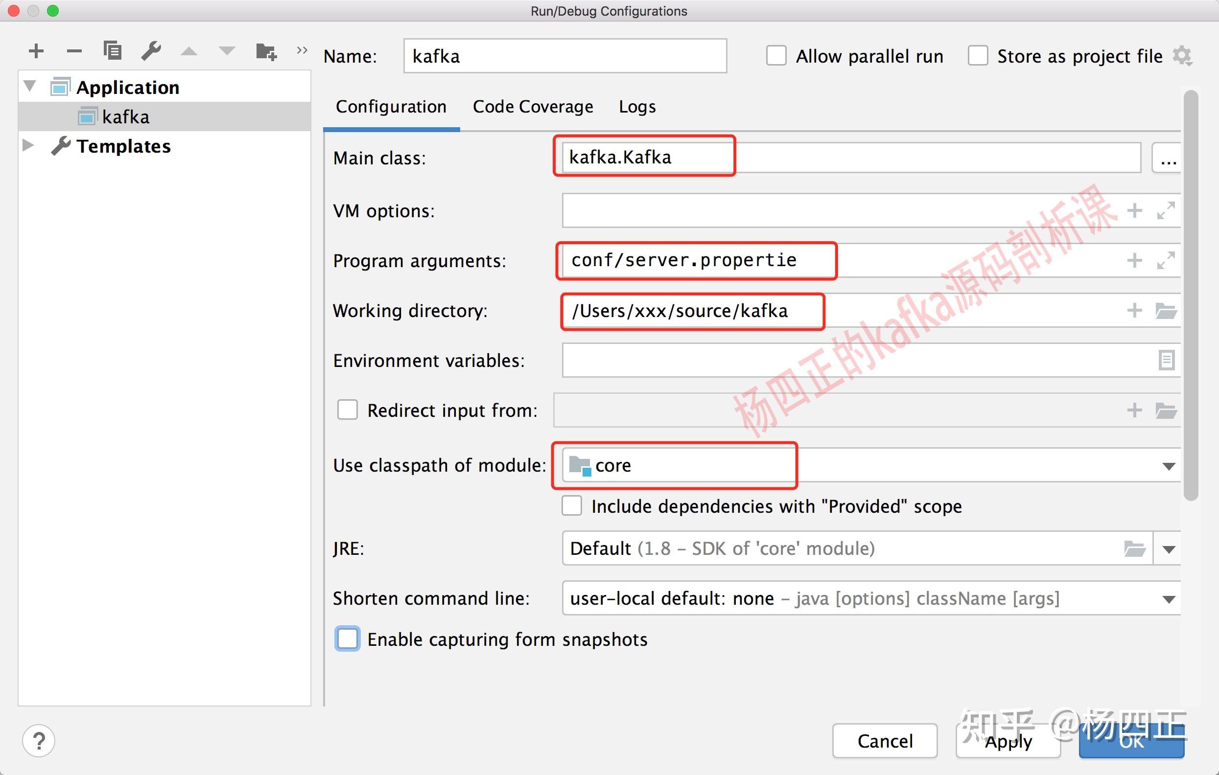Viewport: 1219px width, 775px height.
Task: Insert macro in Working directory plus icon
Action: point(1134,310)
